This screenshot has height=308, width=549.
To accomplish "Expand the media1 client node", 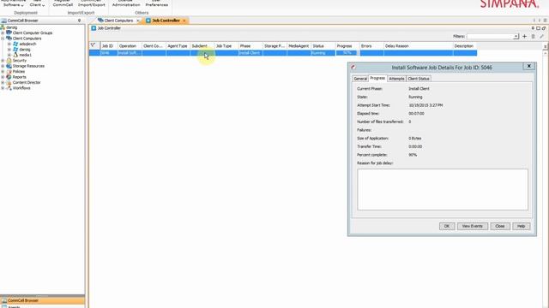I will tap(9, 55).
